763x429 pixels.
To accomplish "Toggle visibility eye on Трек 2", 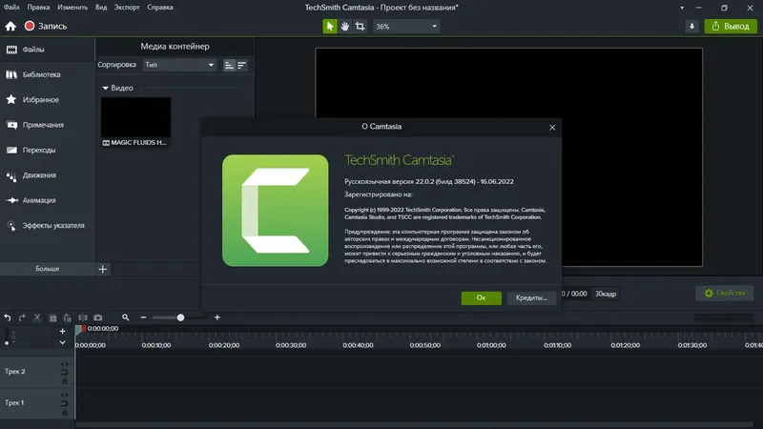I will click(x=64, y=364).
